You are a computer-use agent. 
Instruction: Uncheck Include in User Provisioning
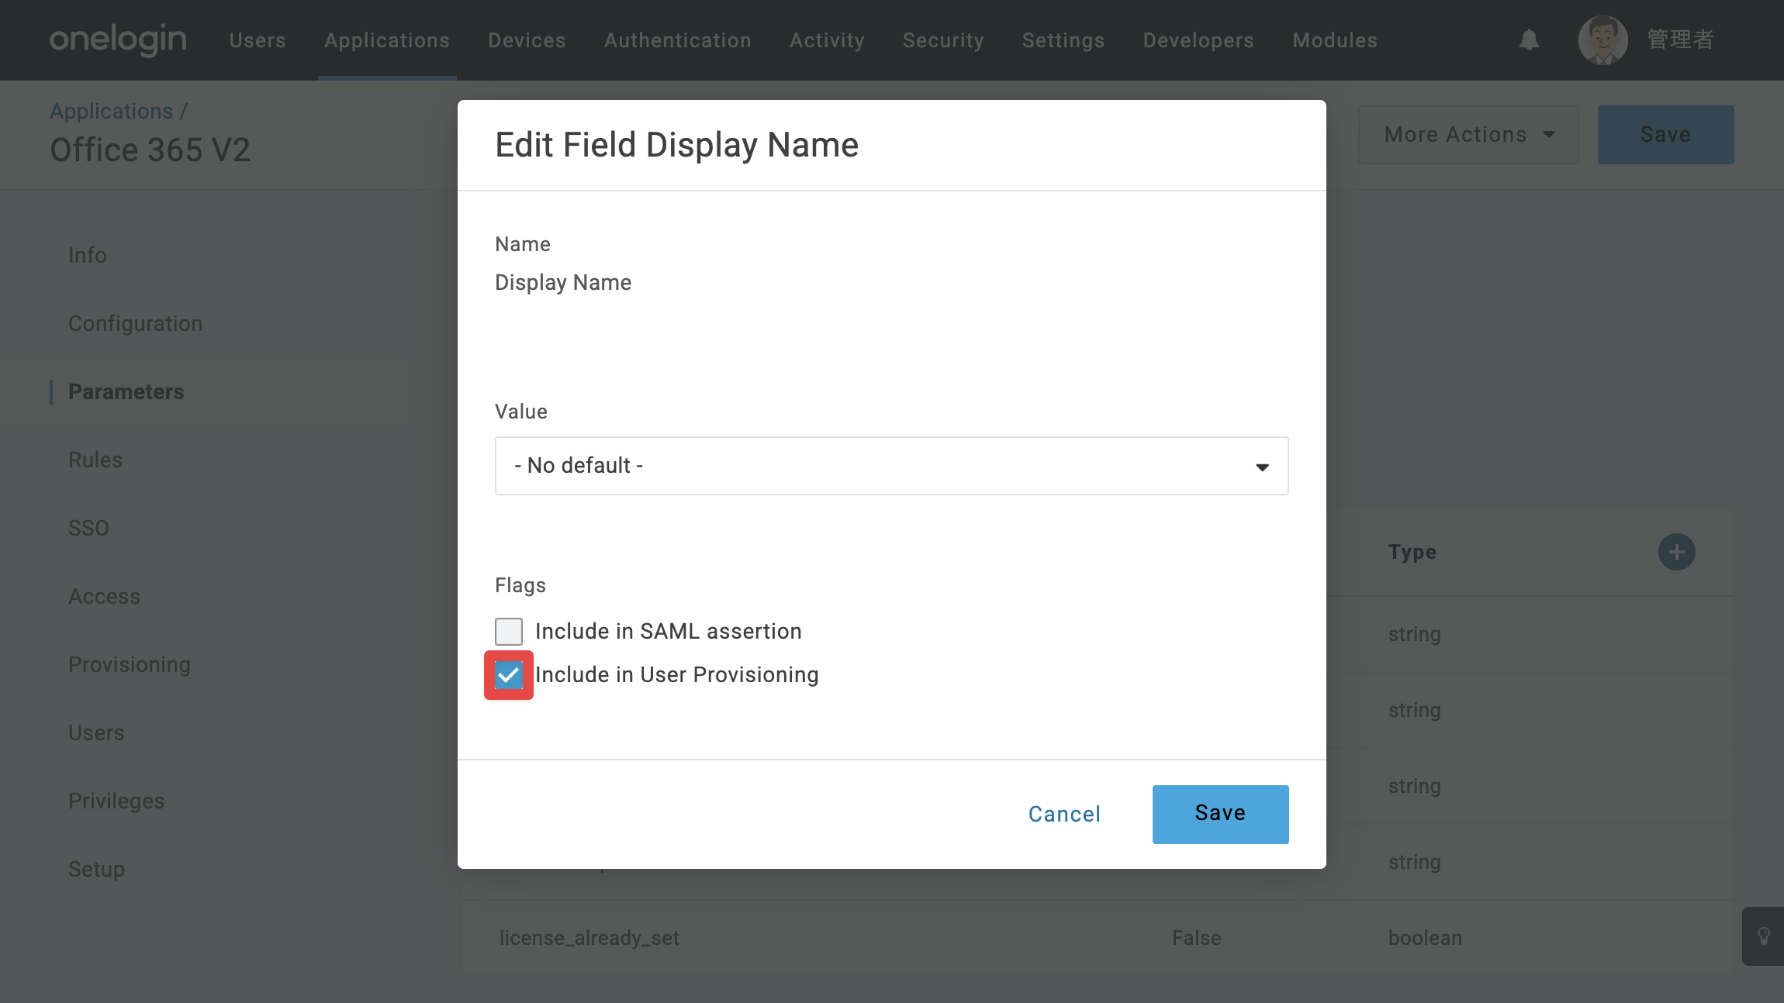click(x=509, y=675)
